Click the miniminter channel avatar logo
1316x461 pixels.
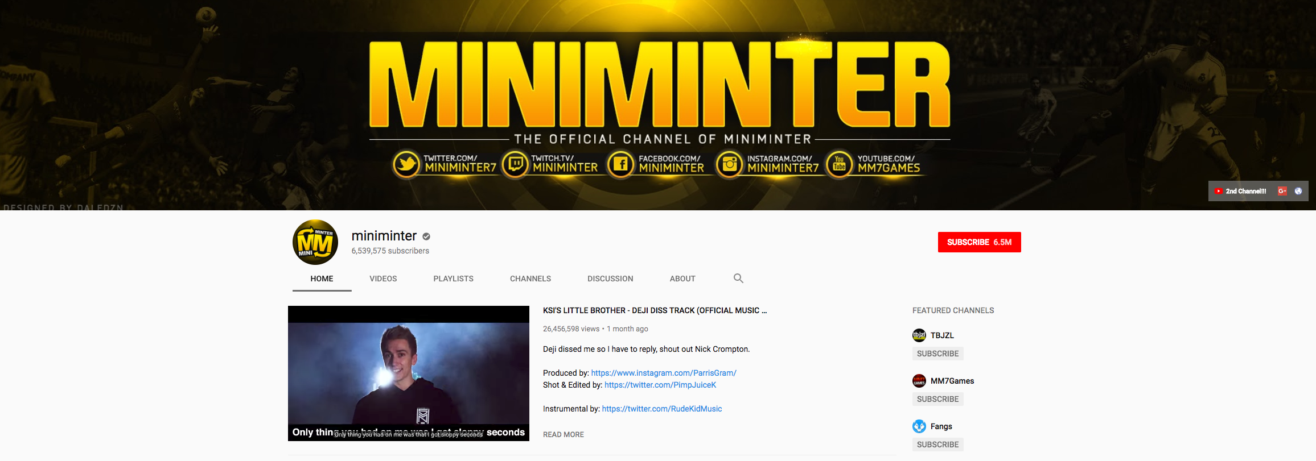[x=315, y=242]
